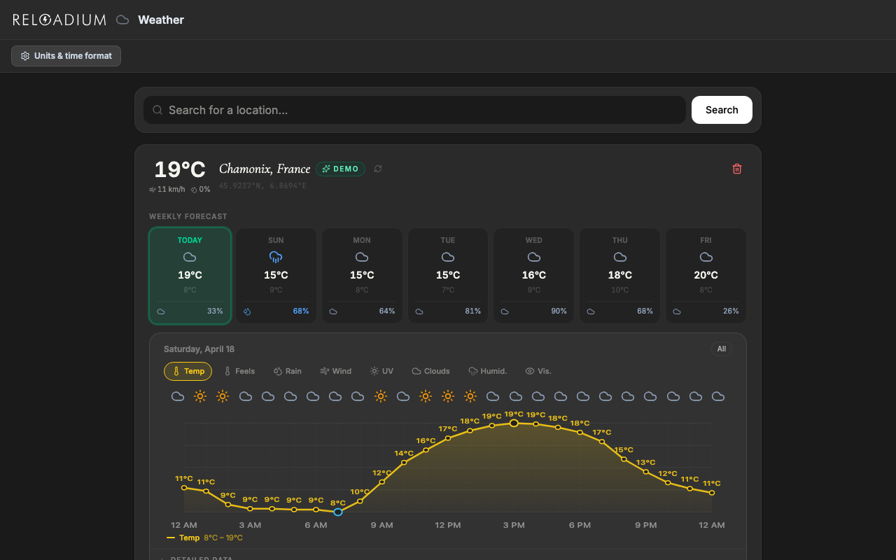Select the Wednesday forecast card
896x560 pixels.
pos(533,276)
